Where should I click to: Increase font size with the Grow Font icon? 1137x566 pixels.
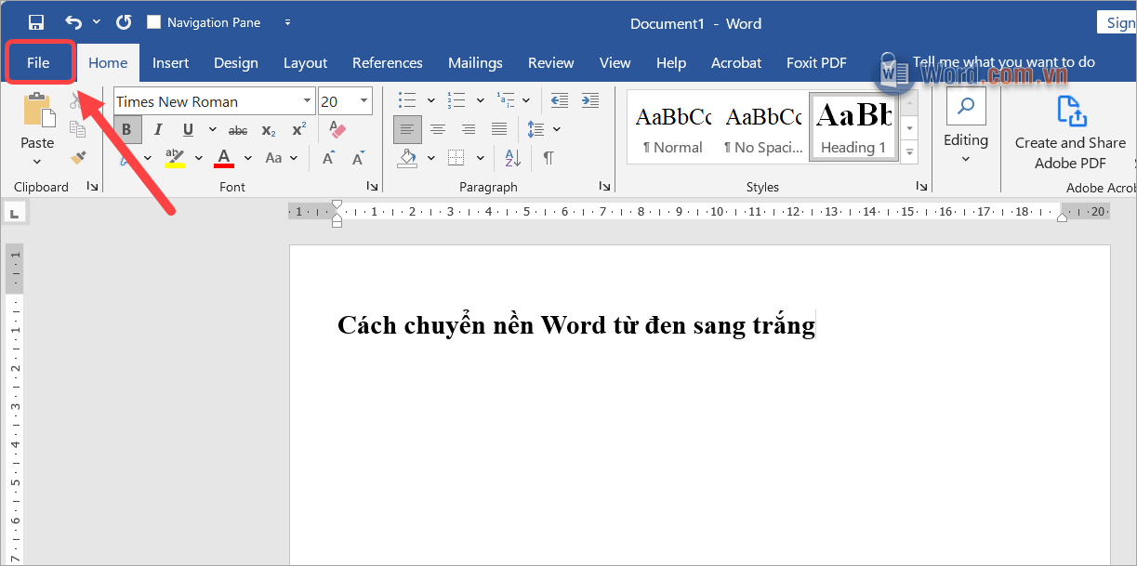coord(328,158)
